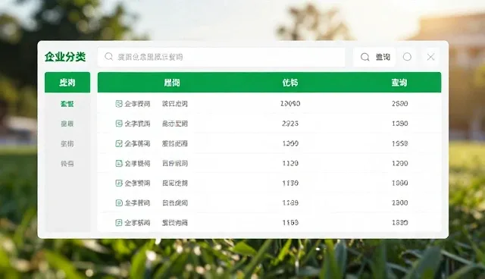The image size is (485, 279).
Task: Click the company name in the 2925 row
Action: [x=137, y=124]
